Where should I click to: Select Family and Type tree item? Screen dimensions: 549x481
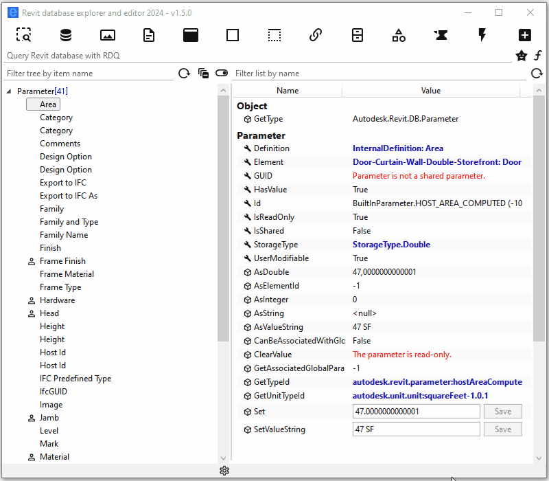click(69, 222)
